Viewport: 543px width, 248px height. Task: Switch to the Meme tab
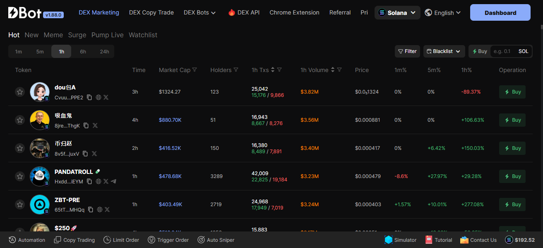(53, 35)
